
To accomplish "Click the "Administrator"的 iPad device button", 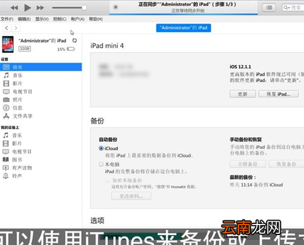I will click(x=184, y=28).
